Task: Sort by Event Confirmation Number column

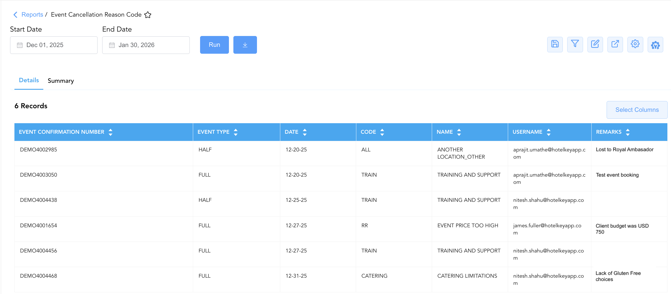Action: click(110, 132)
